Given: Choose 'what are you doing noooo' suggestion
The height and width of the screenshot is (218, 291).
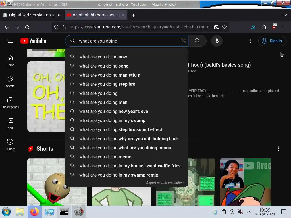Looking at the screenshot, I should tap(126, 148).
